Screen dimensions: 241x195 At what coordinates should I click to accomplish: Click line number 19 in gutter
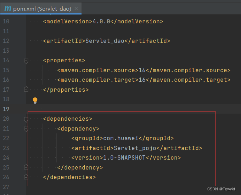[x=6, y=109]
